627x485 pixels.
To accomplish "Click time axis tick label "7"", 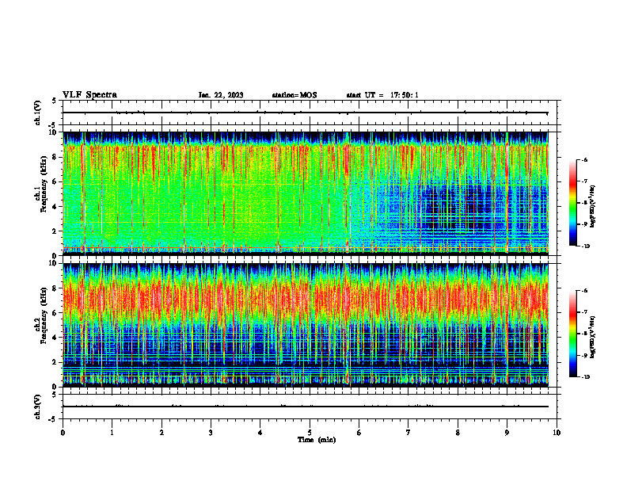I will [x=408, y=433].
